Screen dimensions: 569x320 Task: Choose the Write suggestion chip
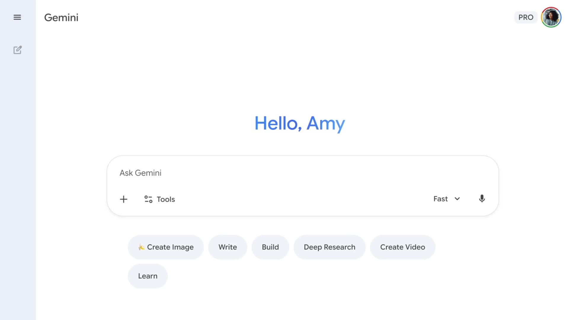click(x=228, y=247)
